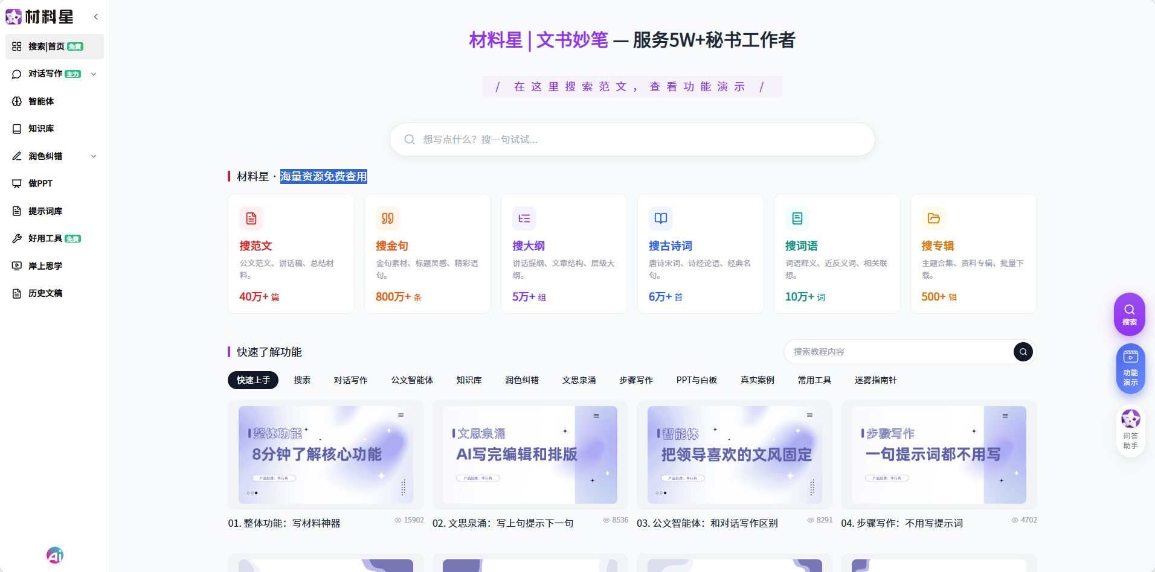This screenshot has height=572, width=1155.
Task: Focus the 搜索教程内容 input
Action: [x=899, y=352]
